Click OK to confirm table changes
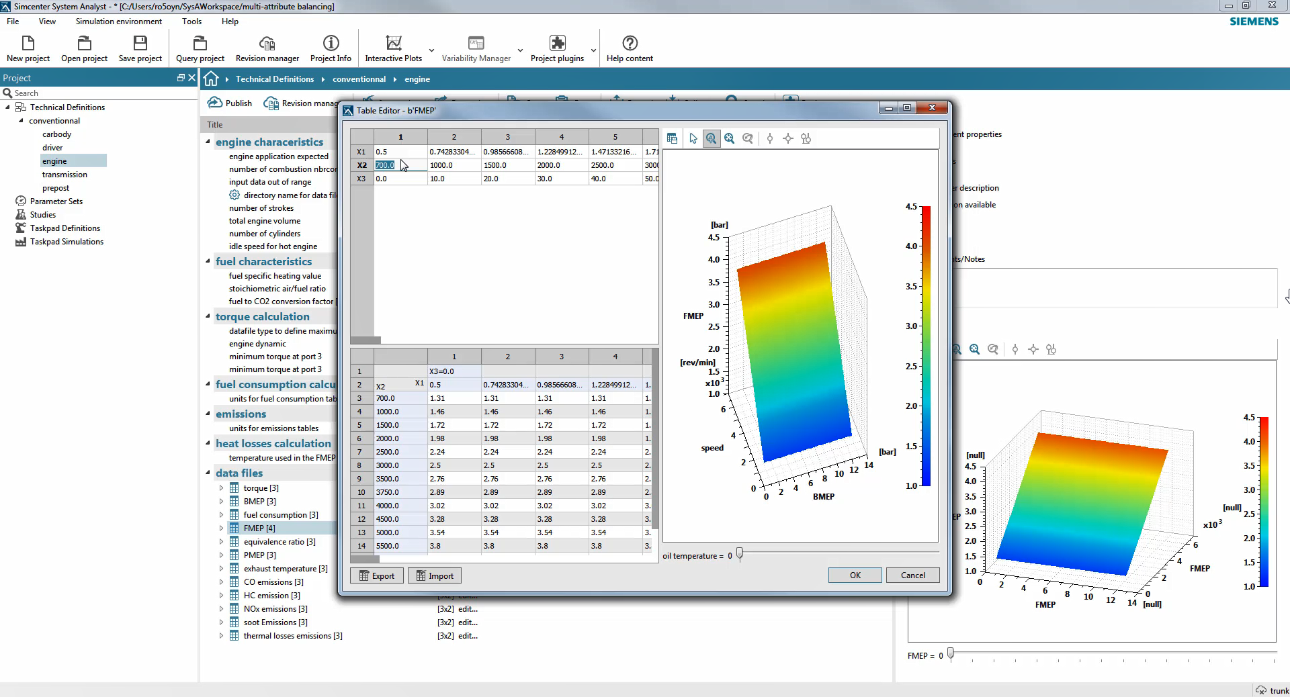 pos(854,575)
